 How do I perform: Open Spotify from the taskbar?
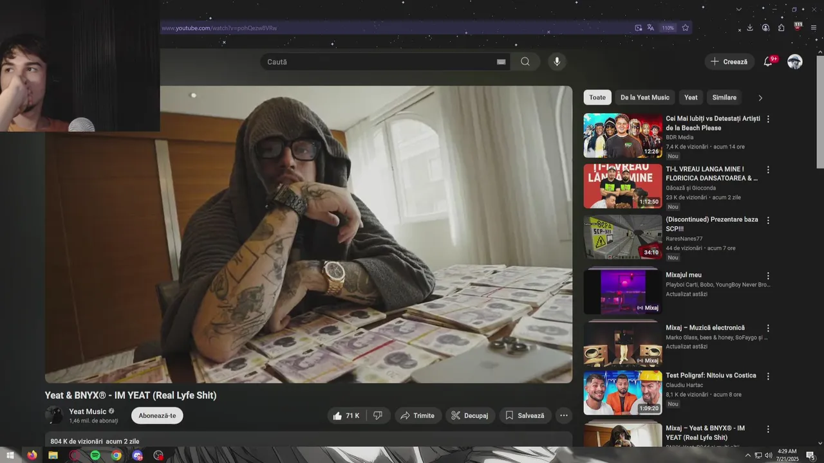(x=95, y=455)
